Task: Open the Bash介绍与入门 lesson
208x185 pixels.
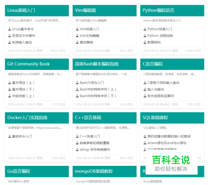Action: [92, 83]
